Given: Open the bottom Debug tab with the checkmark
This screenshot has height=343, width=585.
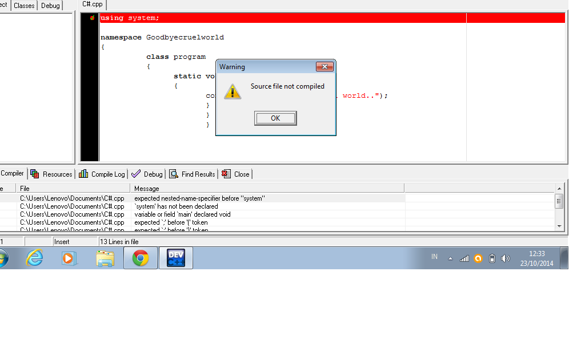Looking at the screenshot, I should tap(147, 174).
